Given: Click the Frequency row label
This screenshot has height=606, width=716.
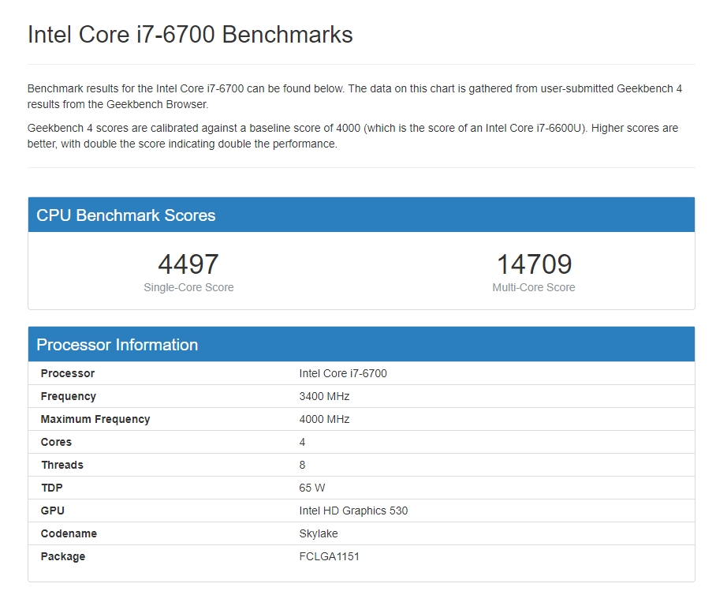Looking at the screenshot, I should coord(69,396).
